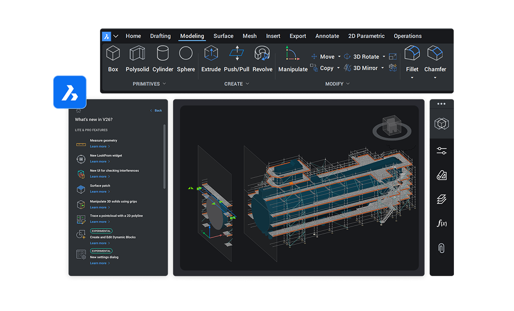514x311 pixels.
Task: Activate the Extrude tool
Action: click(x=211, y=59)
